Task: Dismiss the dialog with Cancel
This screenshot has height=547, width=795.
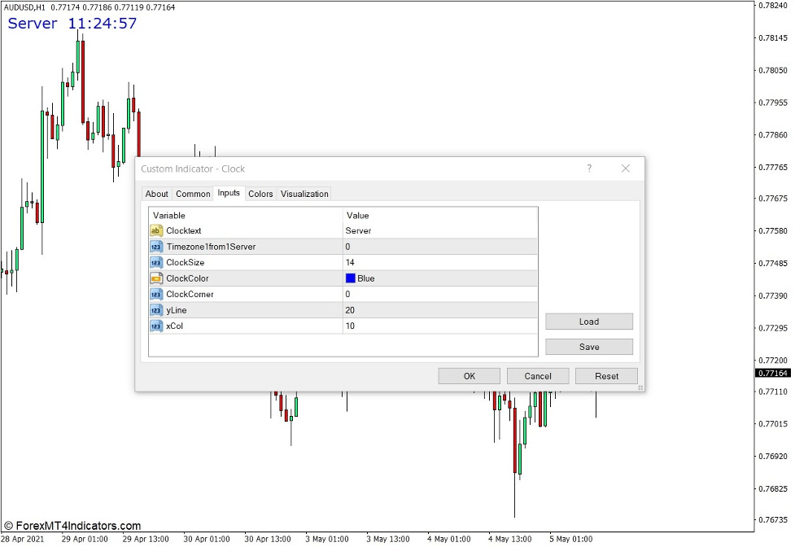Action: coord(537,376)
